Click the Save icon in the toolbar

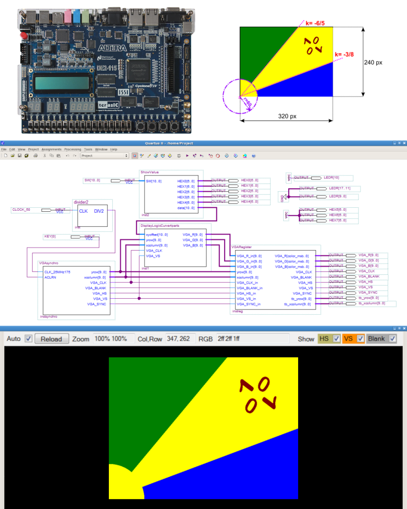coord(19,156)
